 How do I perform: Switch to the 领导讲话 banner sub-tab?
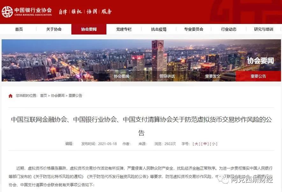pyautogui.click(x=167, y=76)
